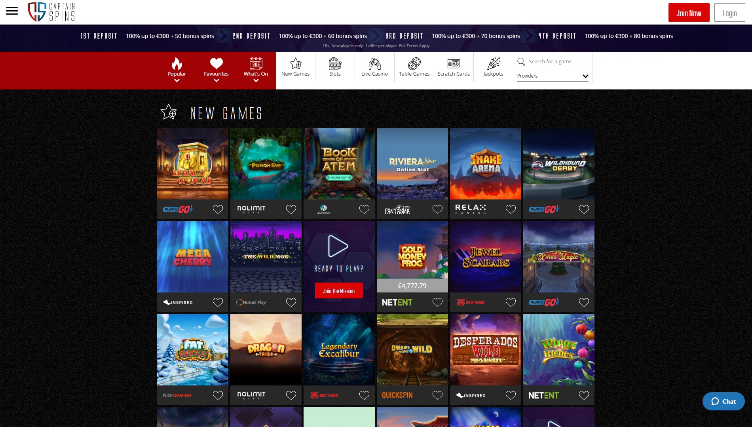This screenshot has height=427, width=752.
Task: Open Gold Money Frog jackpot thumbnail
Action: coord(412,257)
